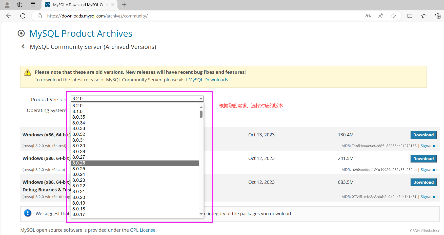The height and width of the screenshot is (235, 444).
Task: Select version 8.0.21 option
Action: tap(135, 192)
